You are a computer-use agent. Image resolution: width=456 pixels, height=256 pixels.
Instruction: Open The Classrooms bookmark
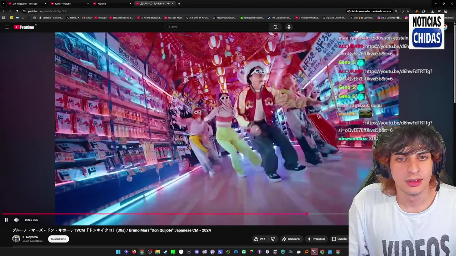point(279,17)
